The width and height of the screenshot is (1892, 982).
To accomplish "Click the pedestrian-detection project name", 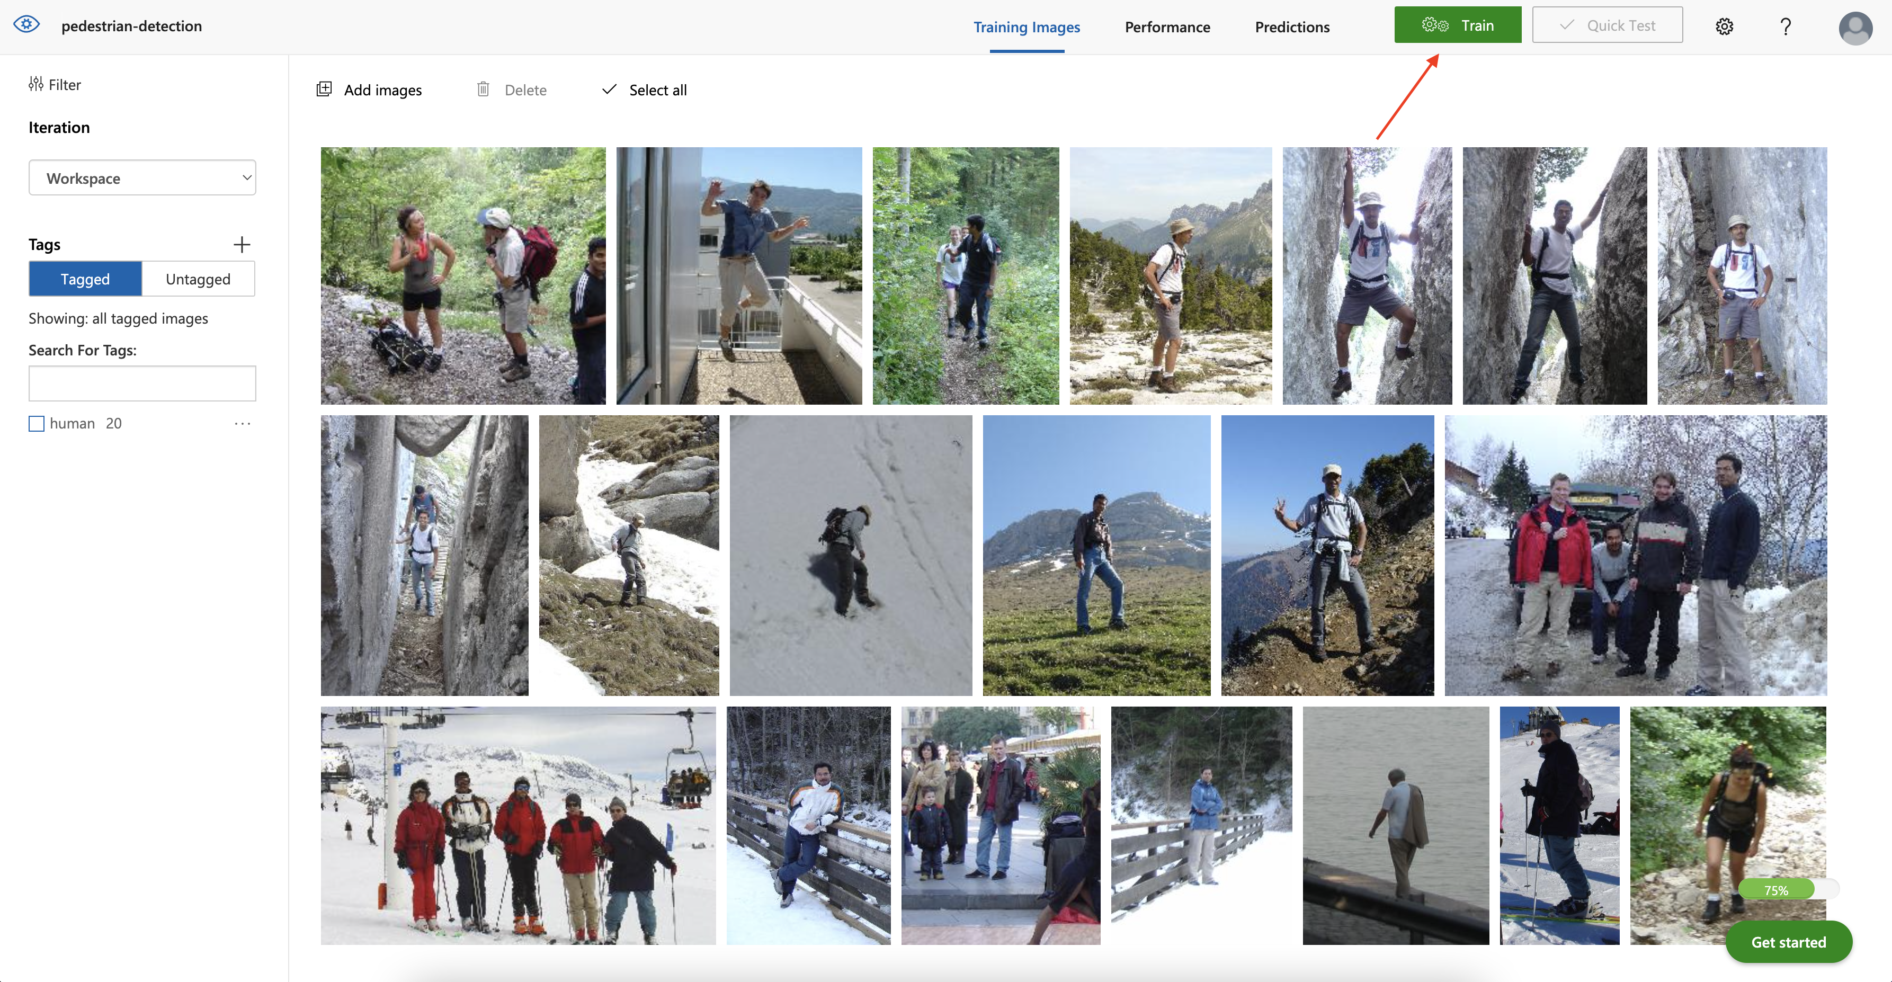I will point(131,26).
